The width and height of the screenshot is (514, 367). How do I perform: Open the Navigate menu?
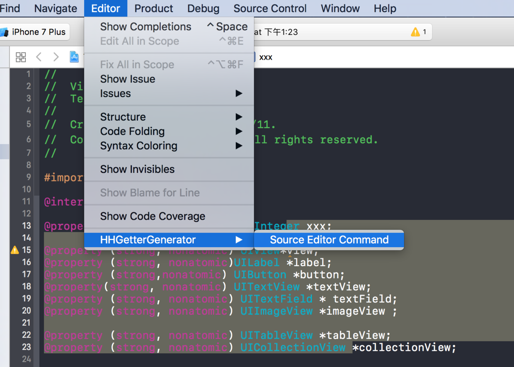tap(56, 8)
